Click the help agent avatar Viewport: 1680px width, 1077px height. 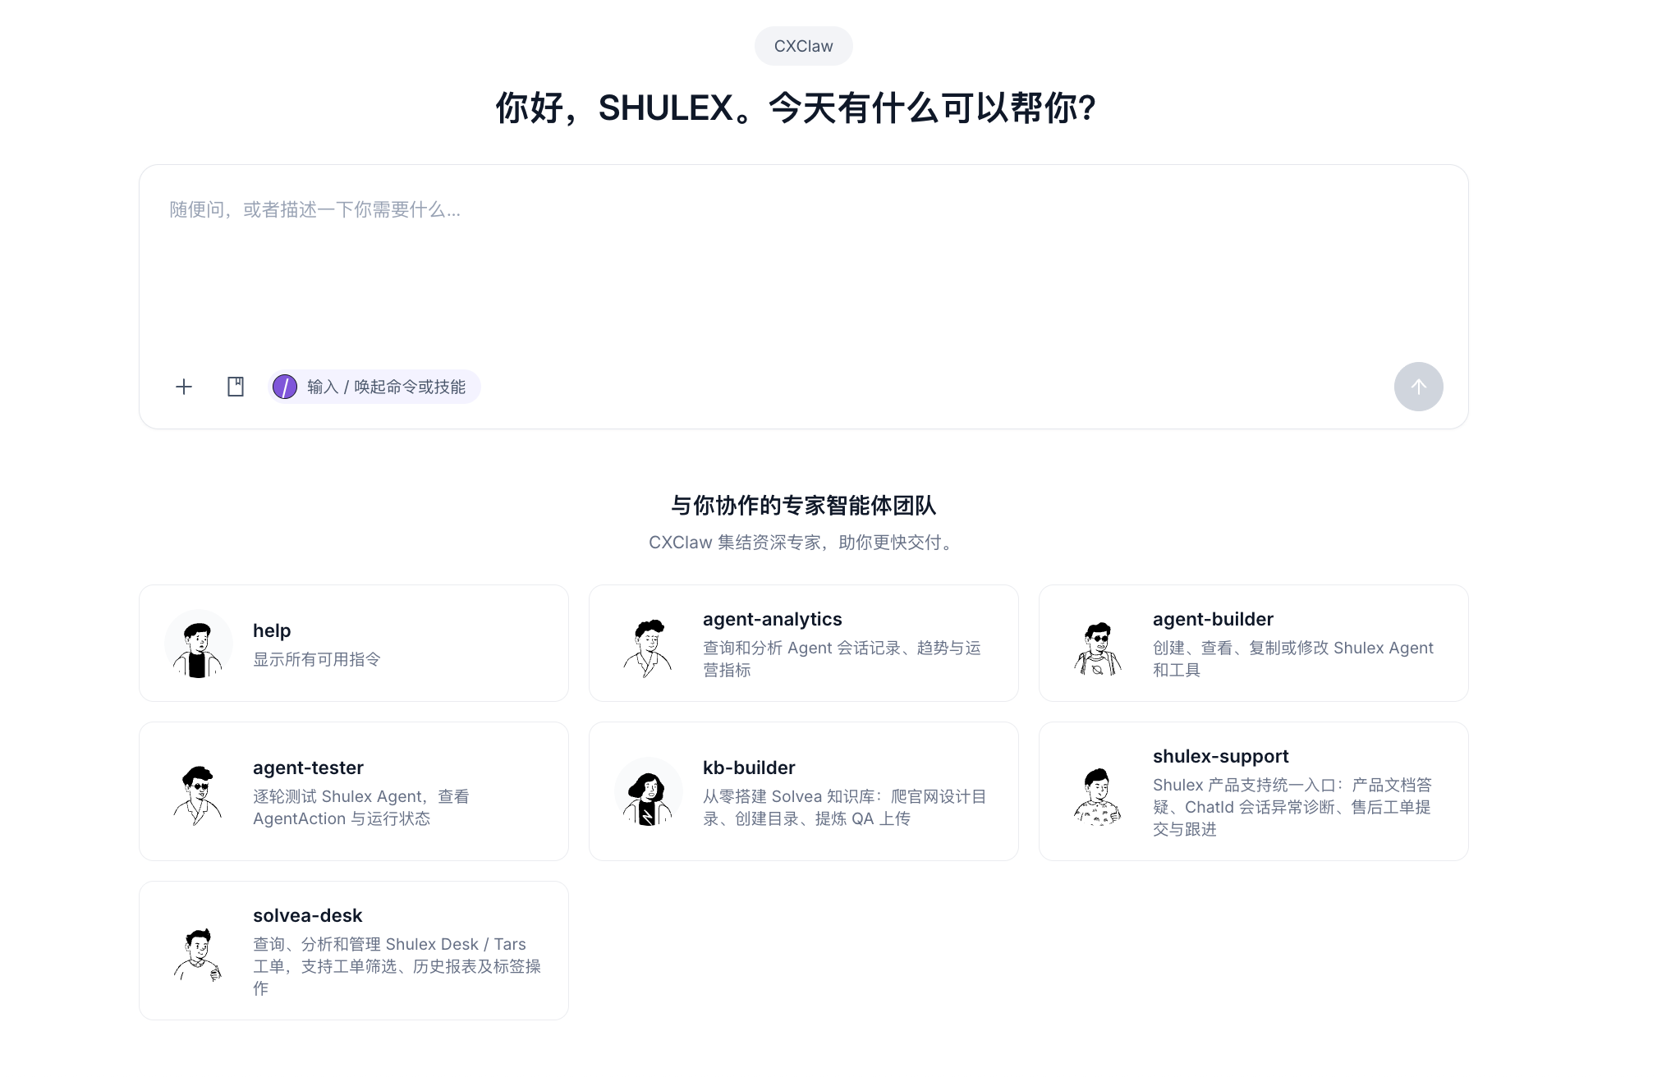198,644
